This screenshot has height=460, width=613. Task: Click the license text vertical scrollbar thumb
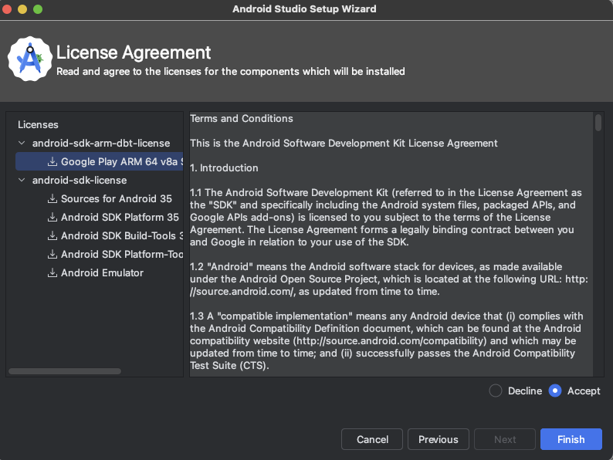pyautogui.click(x=598, y=123)
